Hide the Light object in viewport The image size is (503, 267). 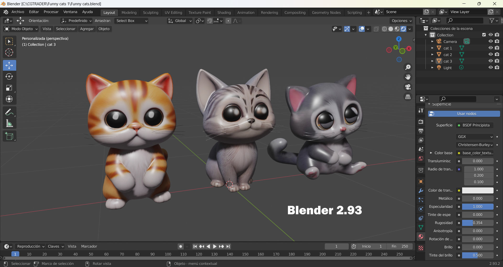(491, 68)
